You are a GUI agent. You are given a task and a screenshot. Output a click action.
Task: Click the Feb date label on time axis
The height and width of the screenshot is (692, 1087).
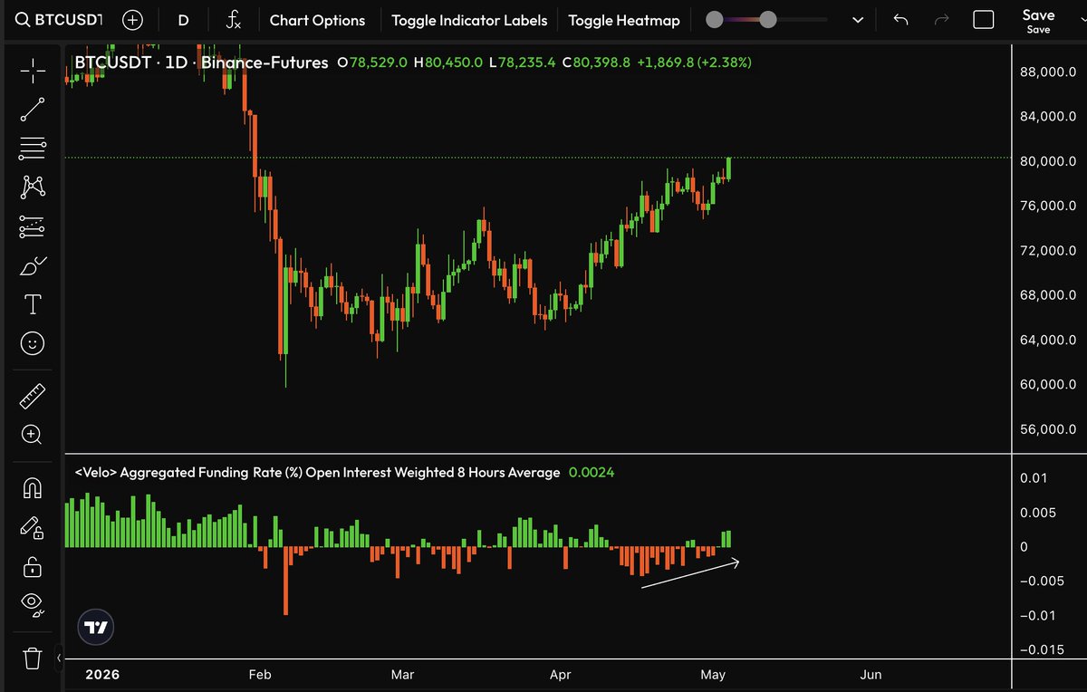pos(259,675)
